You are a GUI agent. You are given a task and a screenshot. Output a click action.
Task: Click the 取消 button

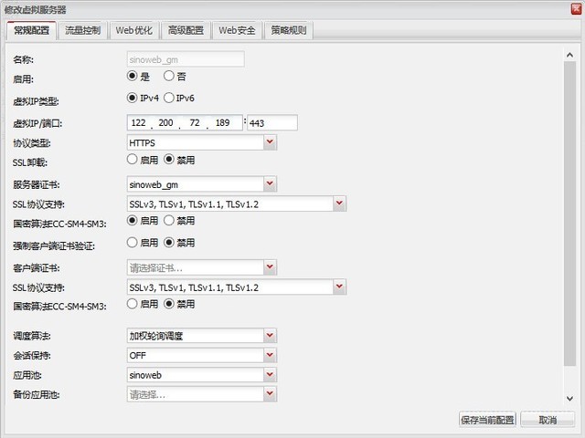548,420
